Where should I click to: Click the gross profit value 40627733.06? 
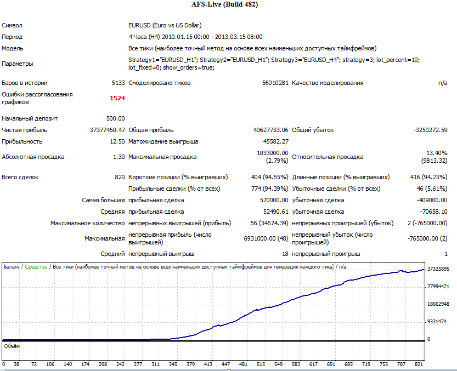pos(271,130)
